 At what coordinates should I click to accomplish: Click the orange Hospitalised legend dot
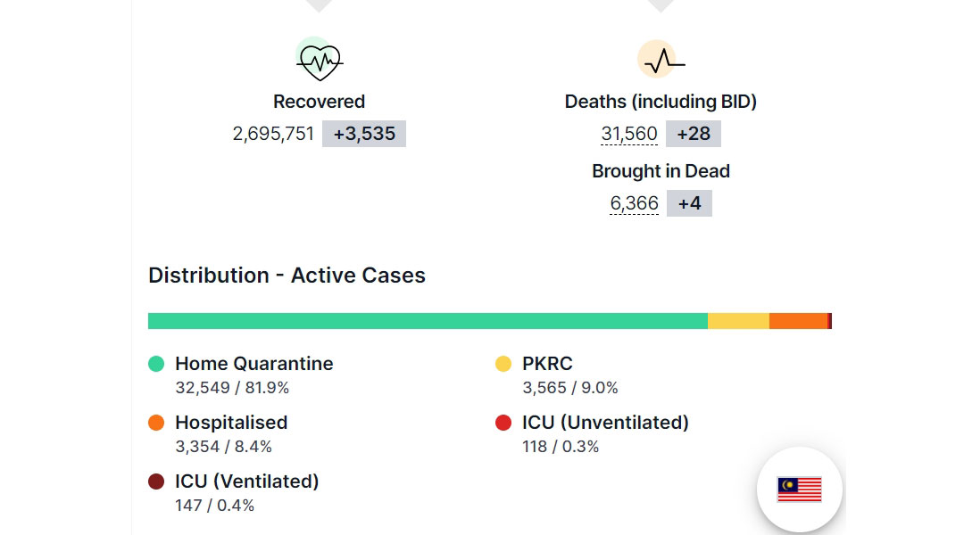pyautogui.click(x=156, y=423)
